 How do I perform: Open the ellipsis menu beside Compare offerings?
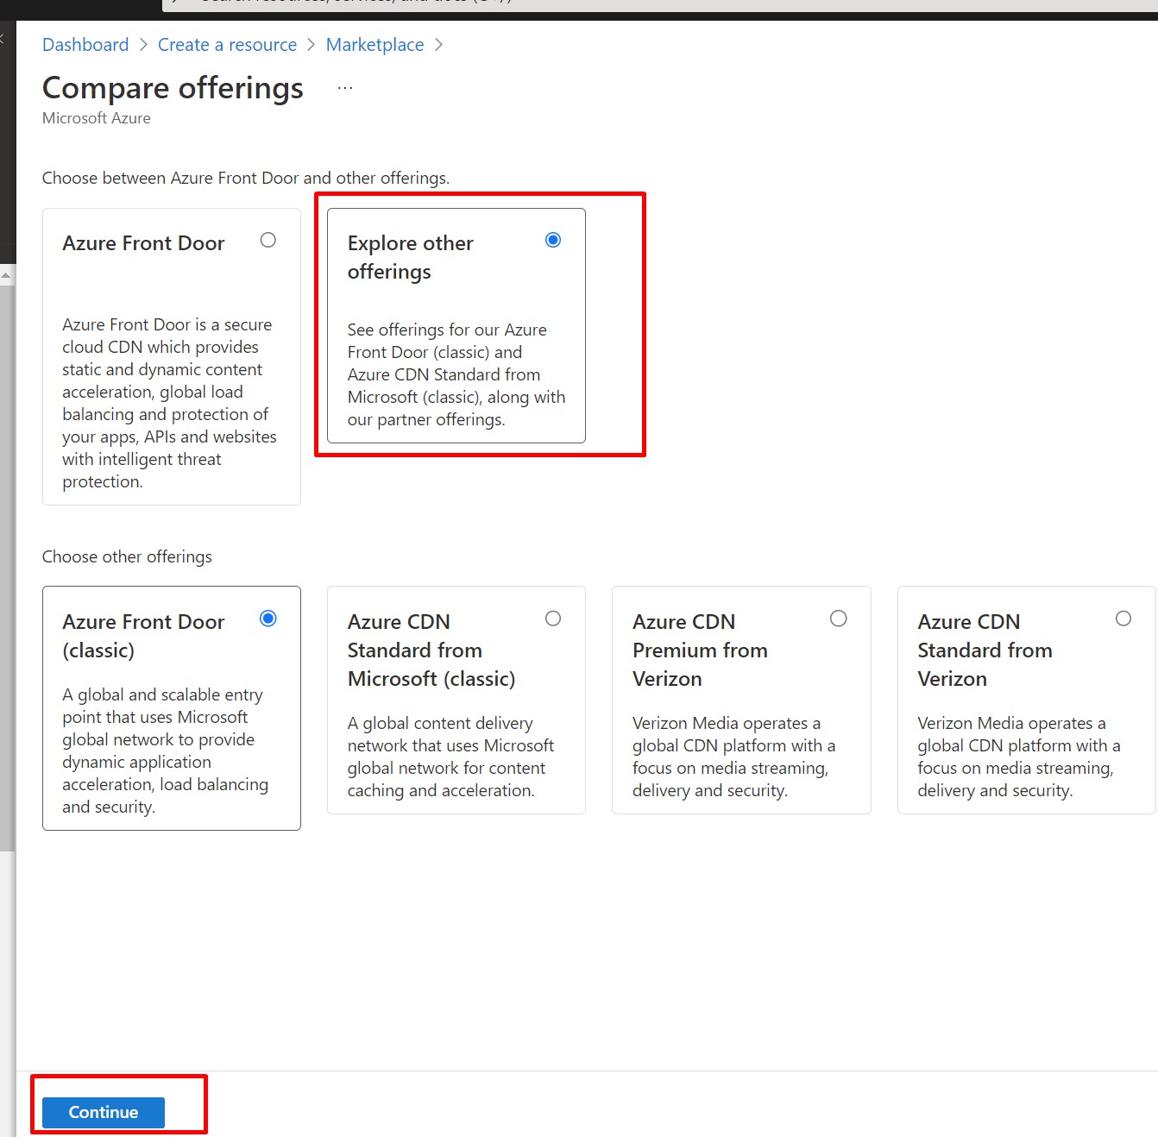[345, 88]
